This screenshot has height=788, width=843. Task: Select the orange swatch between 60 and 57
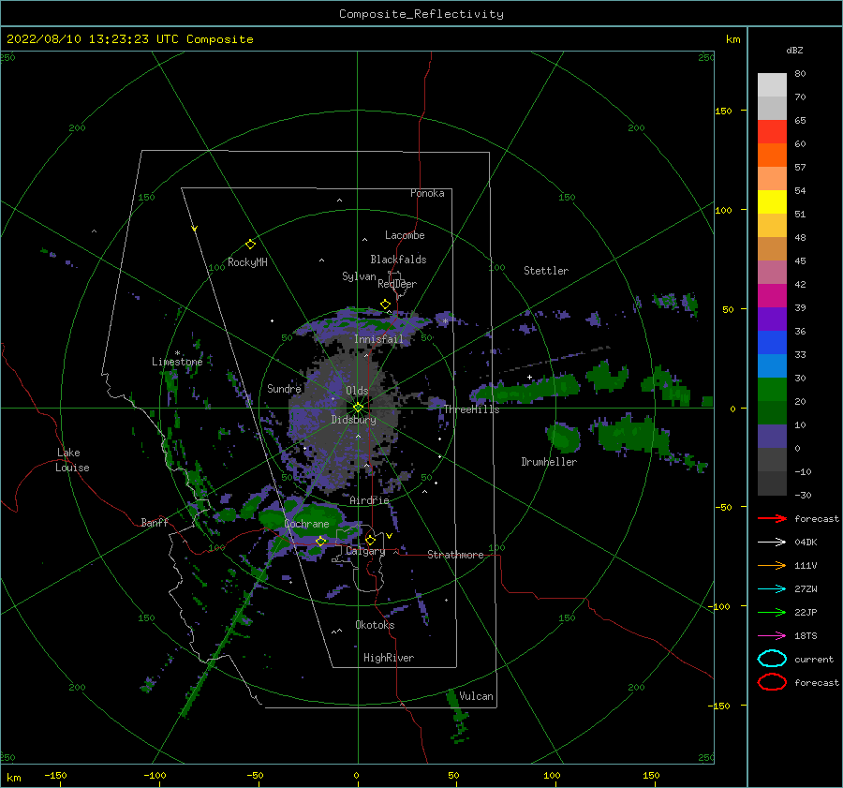(772, 156)
